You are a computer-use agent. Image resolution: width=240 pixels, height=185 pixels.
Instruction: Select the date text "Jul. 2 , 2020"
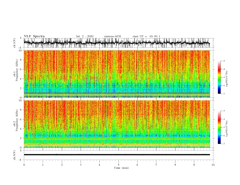click(85, 36)
